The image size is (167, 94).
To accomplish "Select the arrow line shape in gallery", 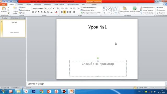I will tap(109, 8).
